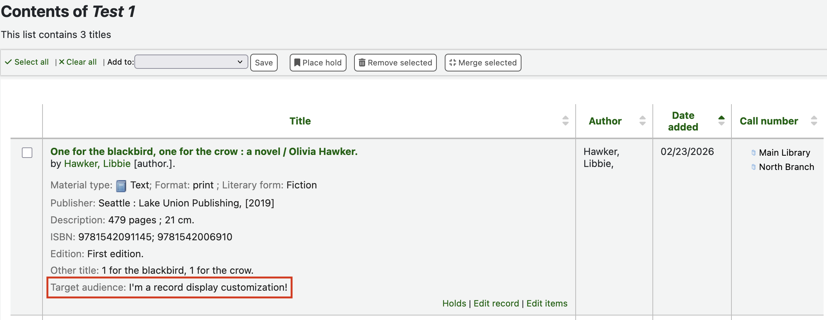Click the Merge selected button
The height and width of the screenshot is (320, 827).
coord(483,62)
